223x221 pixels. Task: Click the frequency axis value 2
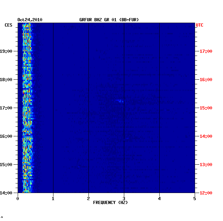click(88, 199)
